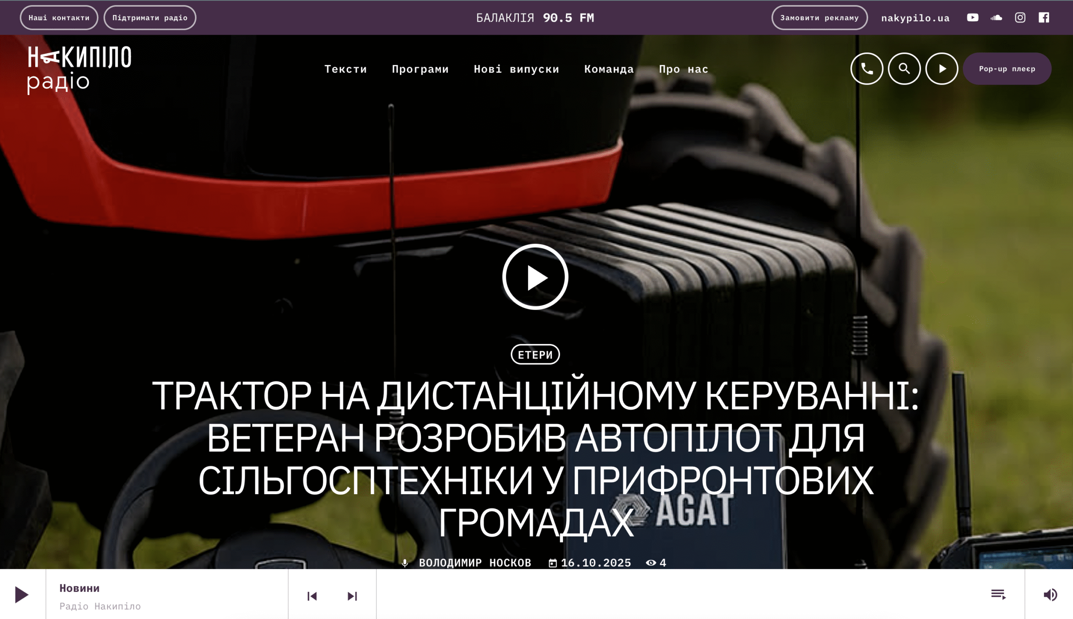Open search with magnifier icon
The image size is (1073, 619).
point(904,69)
